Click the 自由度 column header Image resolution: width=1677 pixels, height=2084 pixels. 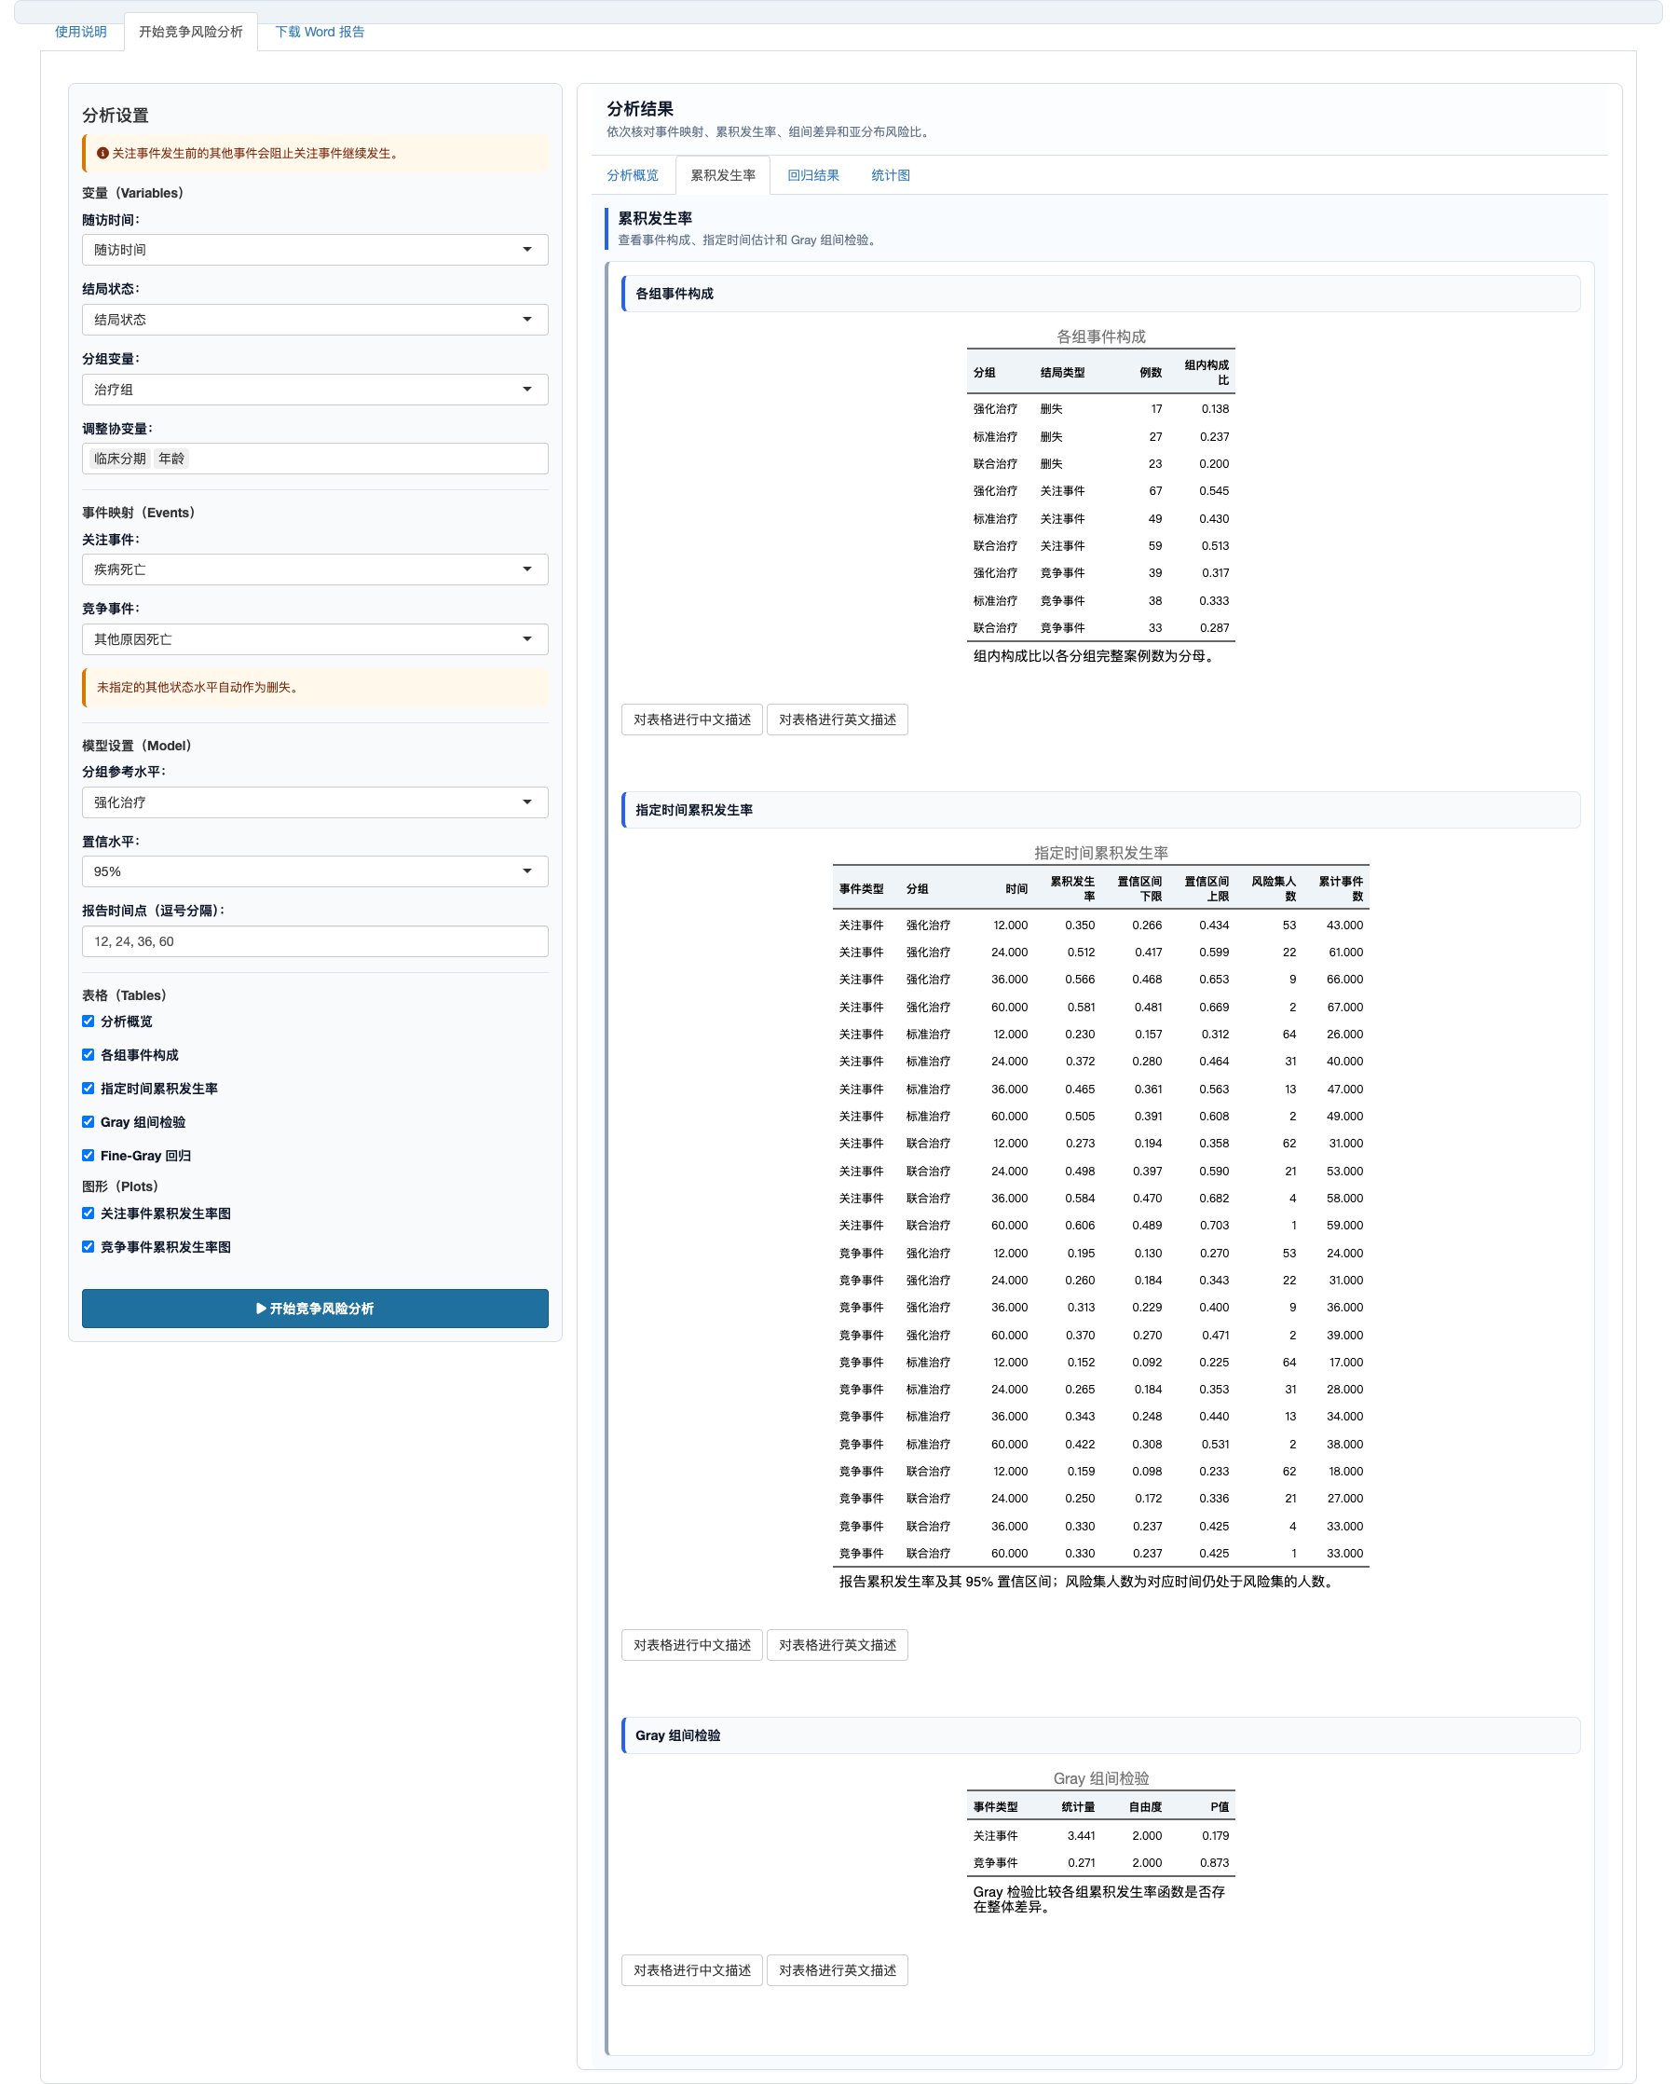pos(1146,1806)
